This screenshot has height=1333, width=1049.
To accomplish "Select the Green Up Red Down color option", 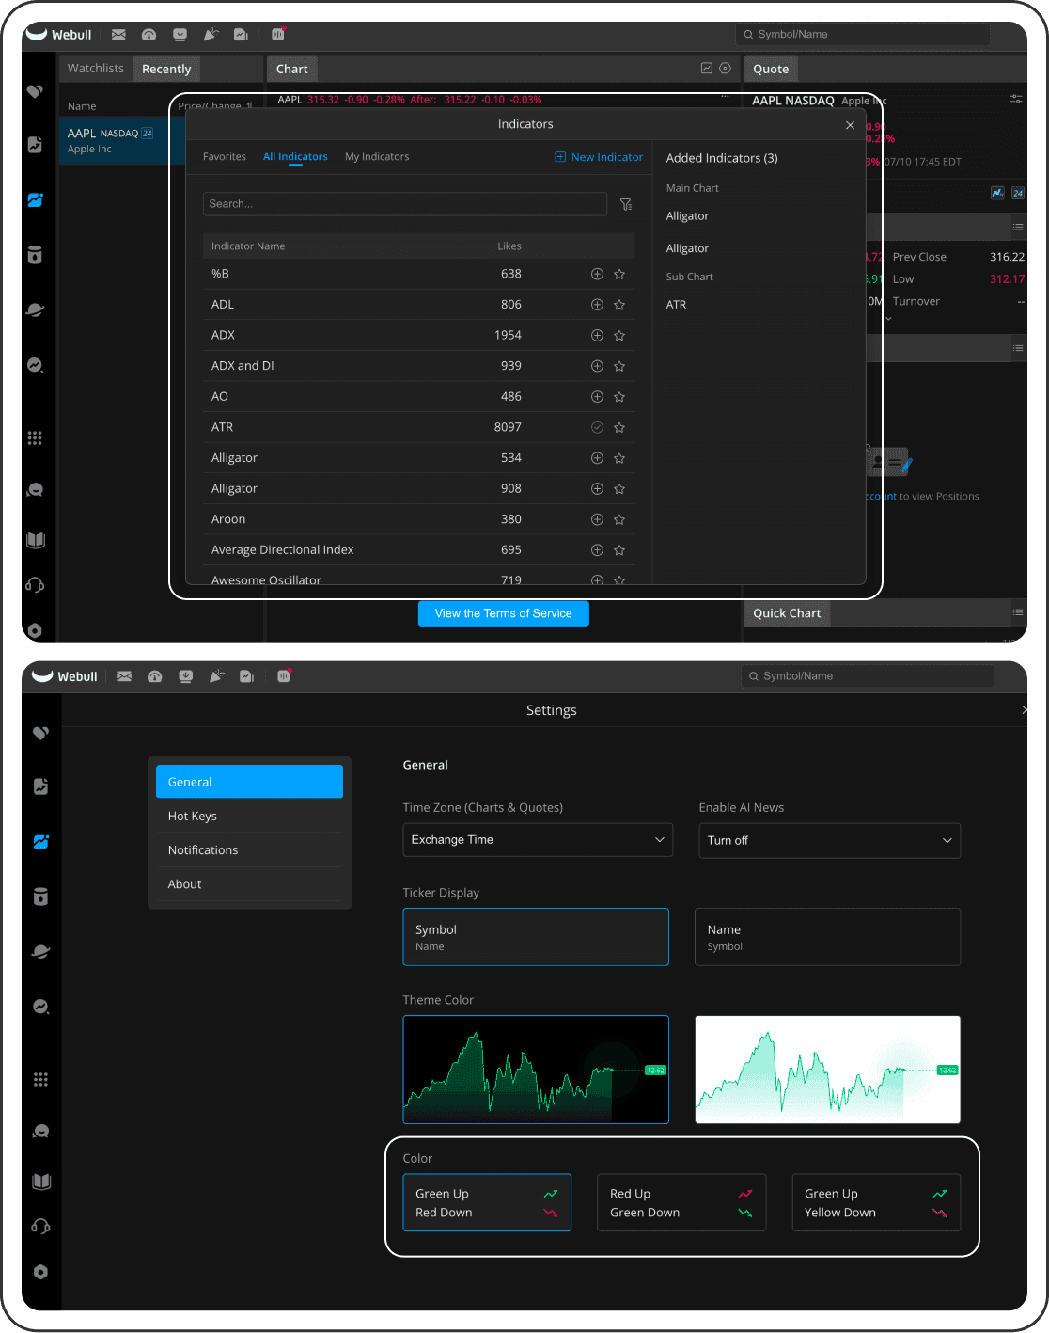I will point(487,1202).
